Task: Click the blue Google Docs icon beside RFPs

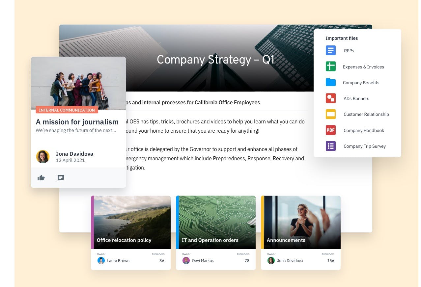Action: 330,51
